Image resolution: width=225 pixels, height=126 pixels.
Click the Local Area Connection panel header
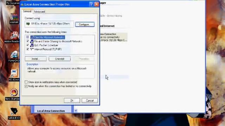pyautogui.click(x=51, y=111)
